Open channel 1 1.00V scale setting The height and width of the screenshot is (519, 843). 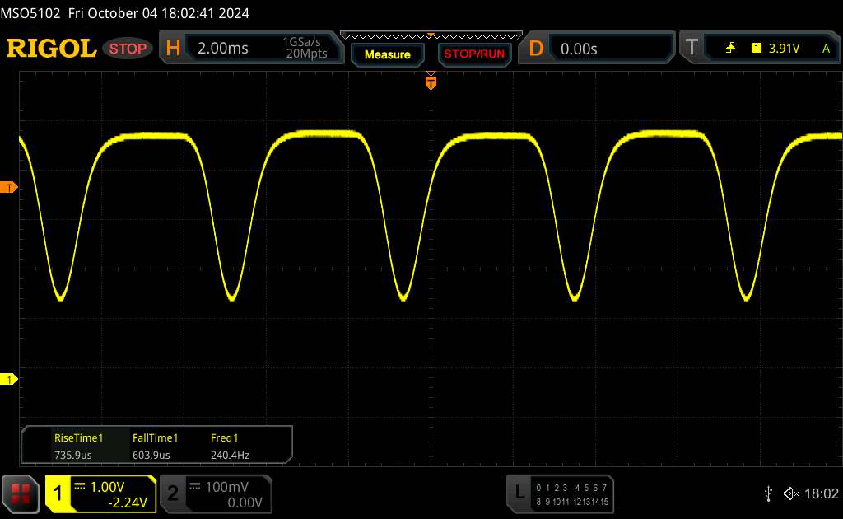click(x=107, y=487)
